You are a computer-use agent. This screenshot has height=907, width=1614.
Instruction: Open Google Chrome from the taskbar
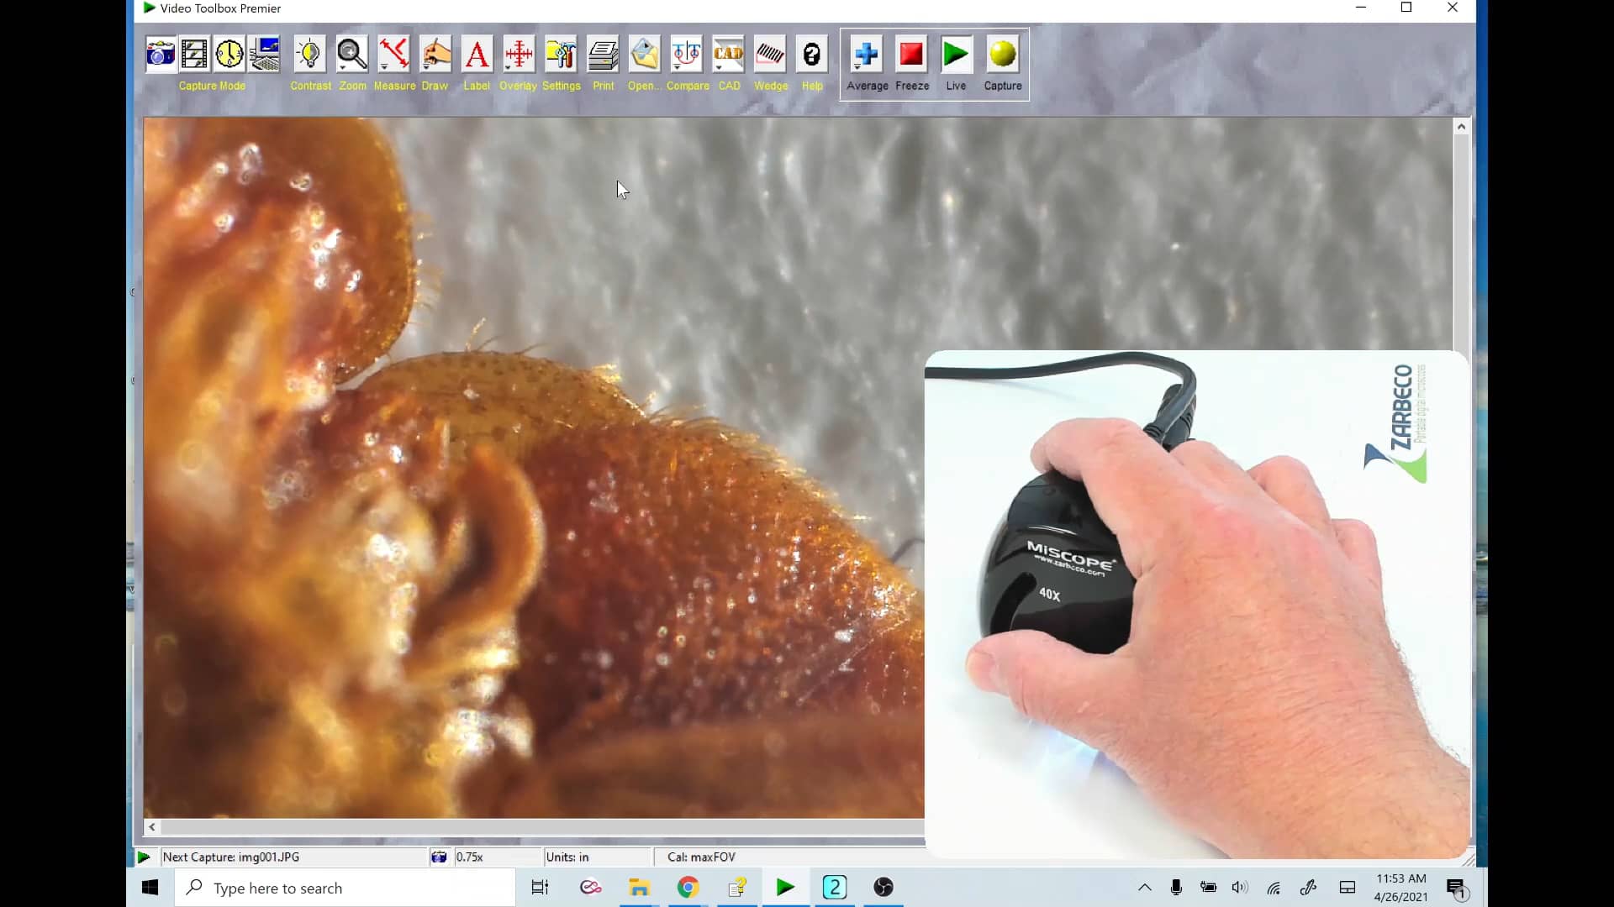[x=688, y=888]
